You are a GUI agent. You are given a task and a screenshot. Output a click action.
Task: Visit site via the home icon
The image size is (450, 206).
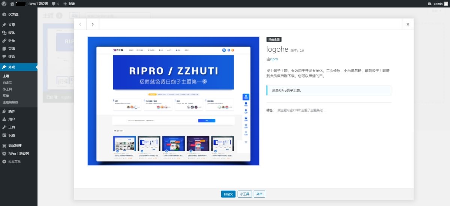(x=12, y=4)
